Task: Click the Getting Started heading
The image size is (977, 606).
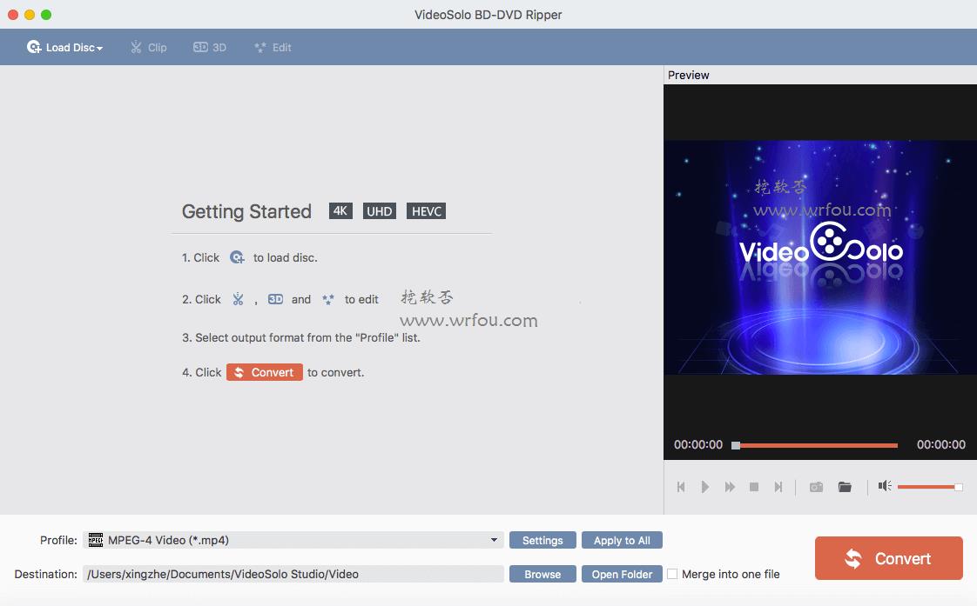Action: point(246,211)
